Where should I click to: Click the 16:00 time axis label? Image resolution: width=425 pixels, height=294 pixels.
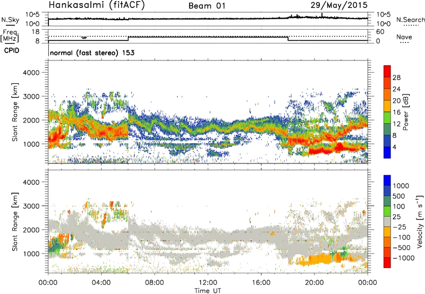tap(261, 283)
